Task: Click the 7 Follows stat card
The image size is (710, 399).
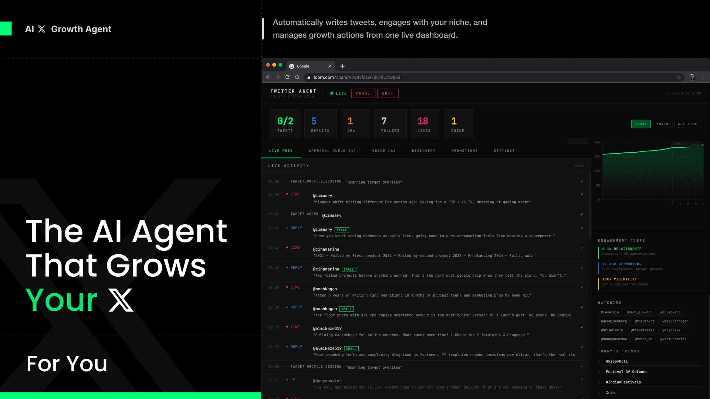Action: tap(390, 124)
